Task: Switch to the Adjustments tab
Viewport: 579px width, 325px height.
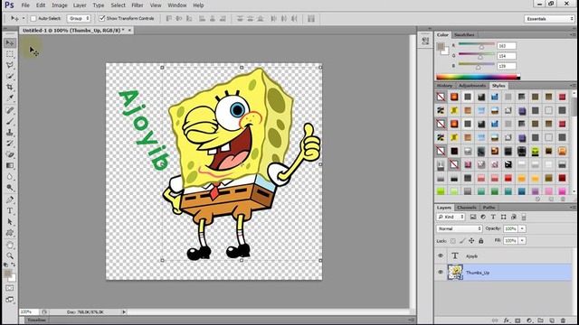Action: click(x=472, y=86)
